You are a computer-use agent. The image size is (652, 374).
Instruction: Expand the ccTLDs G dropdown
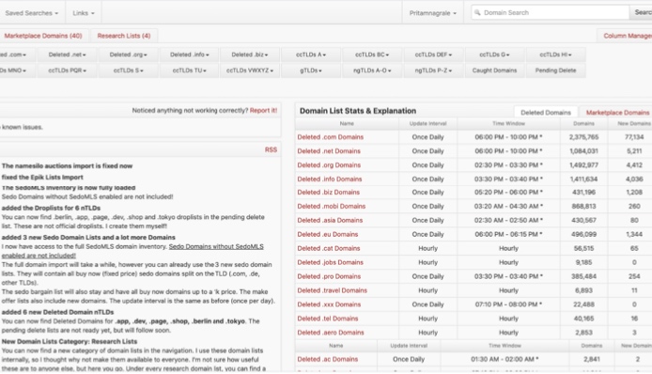point(494,55)
